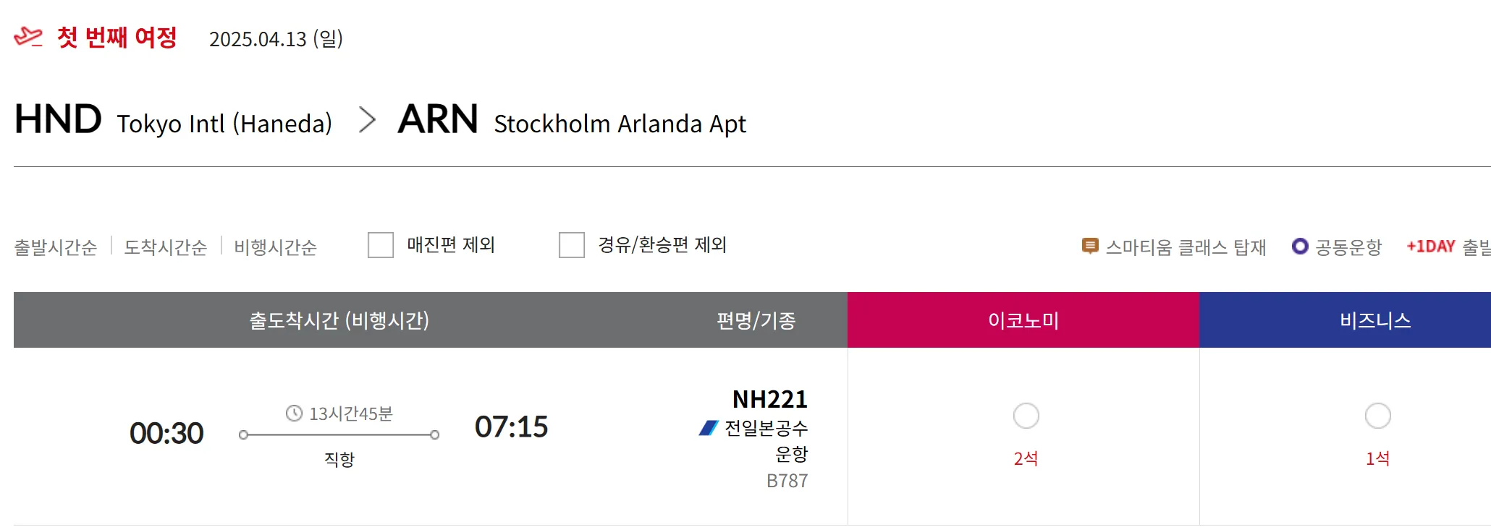Click the 이코노미 column header
Viewport: 1491px width, 527px height.
point(1023,320)
